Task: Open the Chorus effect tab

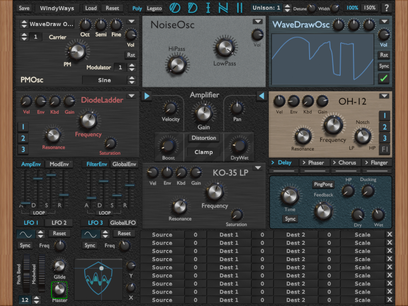Action: (345, 163)
